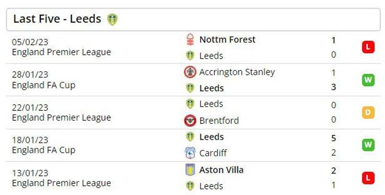Open the 28/01/23 England FA Cup match

coord(193,80)
